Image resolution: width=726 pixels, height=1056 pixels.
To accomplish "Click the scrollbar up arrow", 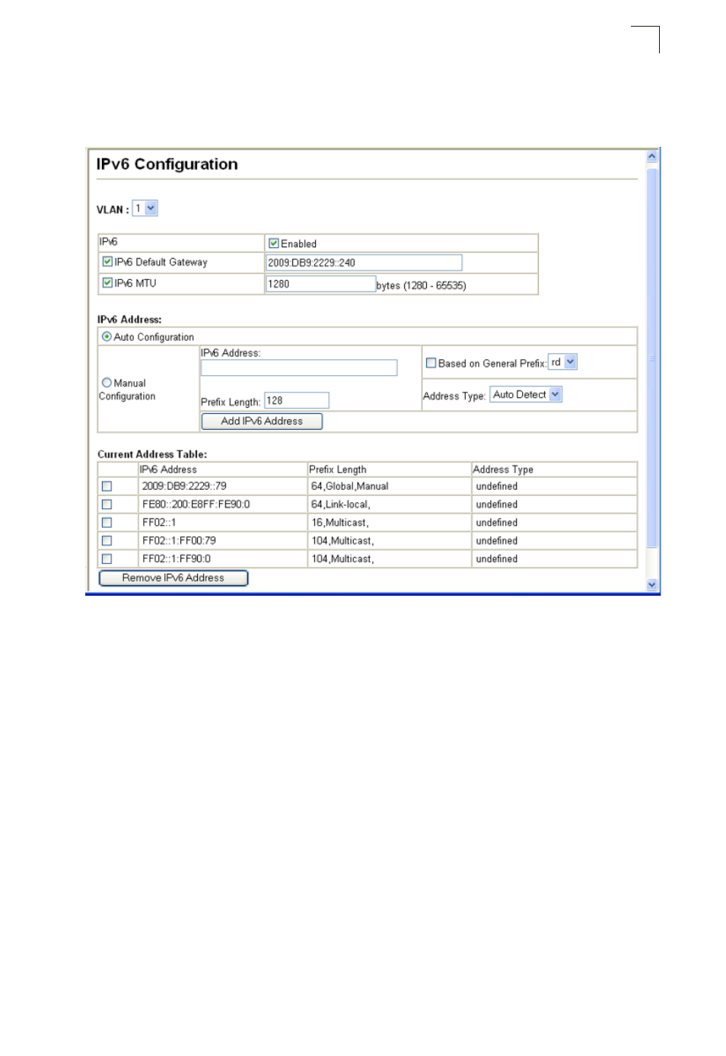I will pyautogui.click(x=651, y=157).
